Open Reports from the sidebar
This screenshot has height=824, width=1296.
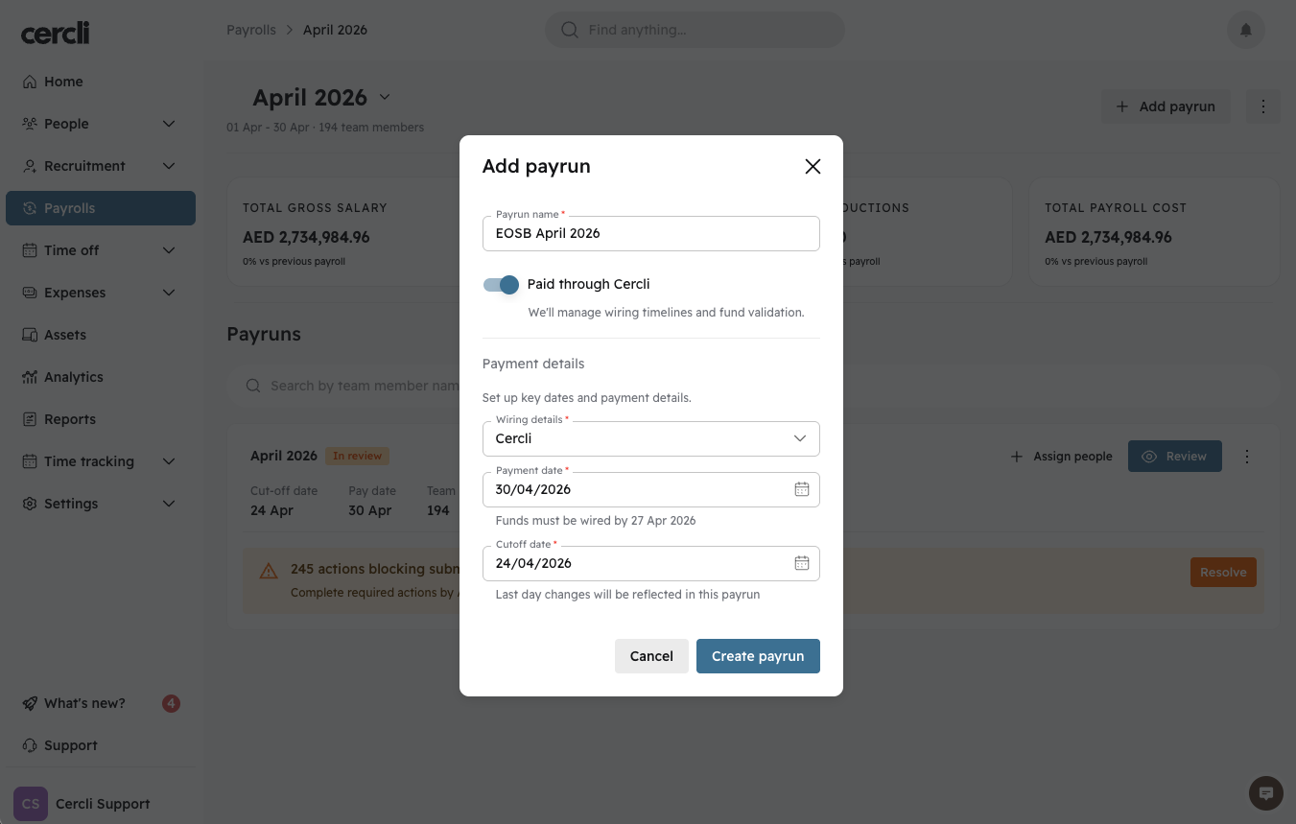coord(69,419)
